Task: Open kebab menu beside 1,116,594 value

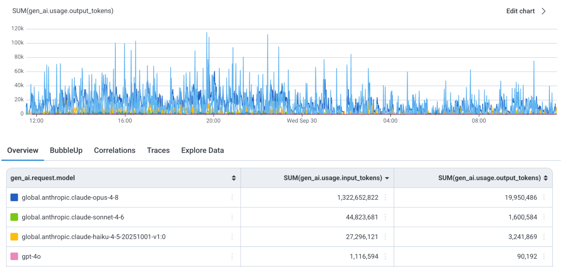Action: [x=385, y=256]
